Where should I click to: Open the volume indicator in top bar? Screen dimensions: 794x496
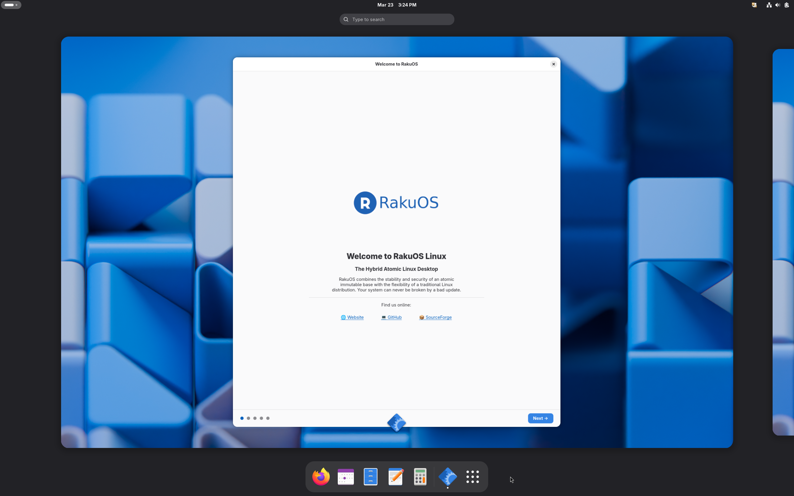point(777,5)
